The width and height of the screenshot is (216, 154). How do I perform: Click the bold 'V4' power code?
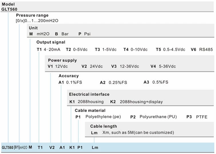[x=153, y=66]
